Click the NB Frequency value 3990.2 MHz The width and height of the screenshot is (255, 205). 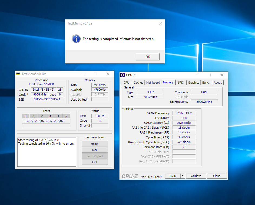(204, 102)
